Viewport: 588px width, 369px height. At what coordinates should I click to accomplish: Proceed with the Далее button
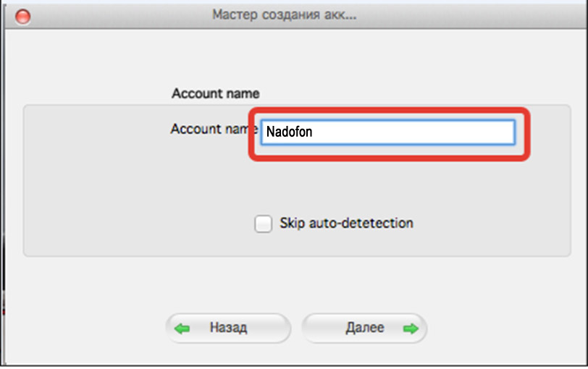tap(364, 328)
